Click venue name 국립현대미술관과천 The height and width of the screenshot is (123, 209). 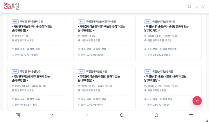point(96,71)
